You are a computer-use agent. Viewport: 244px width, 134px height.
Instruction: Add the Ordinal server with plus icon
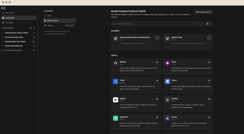click(x=209, y=99)
